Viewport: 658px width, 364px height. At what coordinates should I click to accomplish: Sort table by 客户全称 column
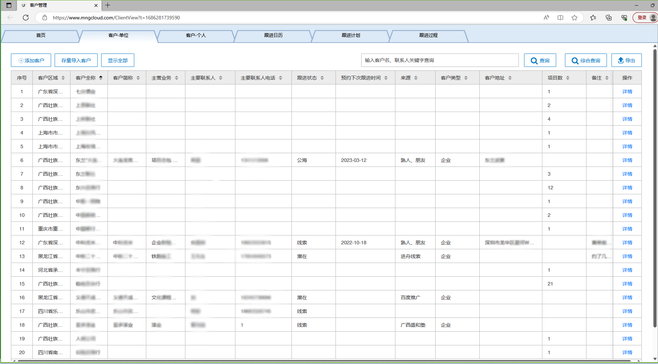(101, 78)
